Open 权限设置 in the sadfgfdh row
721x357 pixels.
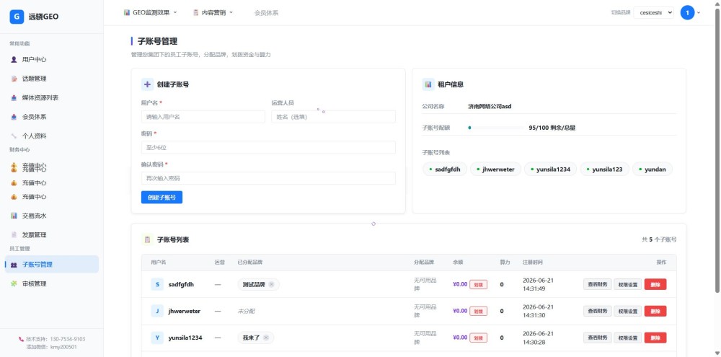[628, 285]
